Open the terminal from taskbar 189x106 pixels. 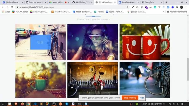tap(79, 104)
